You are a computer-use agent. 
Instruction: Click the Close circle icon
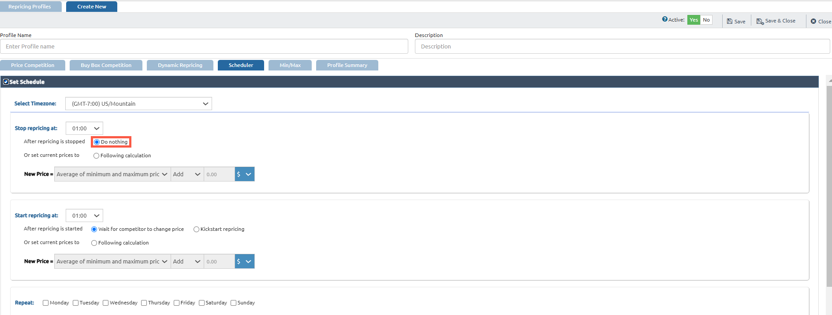[813, 21]
